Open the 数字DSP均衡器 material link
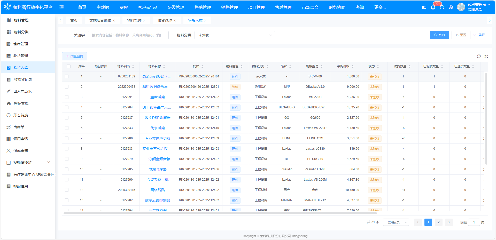 click(x=158, y=118)
